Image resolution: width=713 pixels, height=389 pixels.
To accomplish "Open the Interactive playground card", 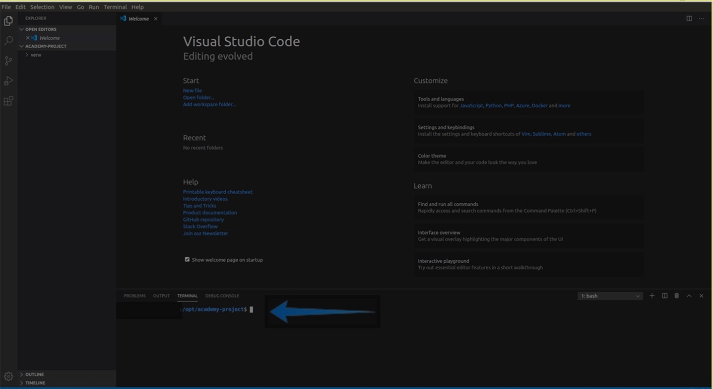I will (529, 264).
